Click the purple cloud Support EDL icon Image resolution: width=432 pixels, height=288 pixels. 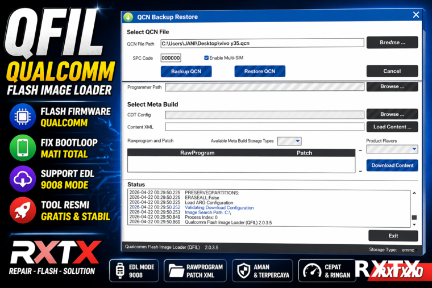point(23,179)
